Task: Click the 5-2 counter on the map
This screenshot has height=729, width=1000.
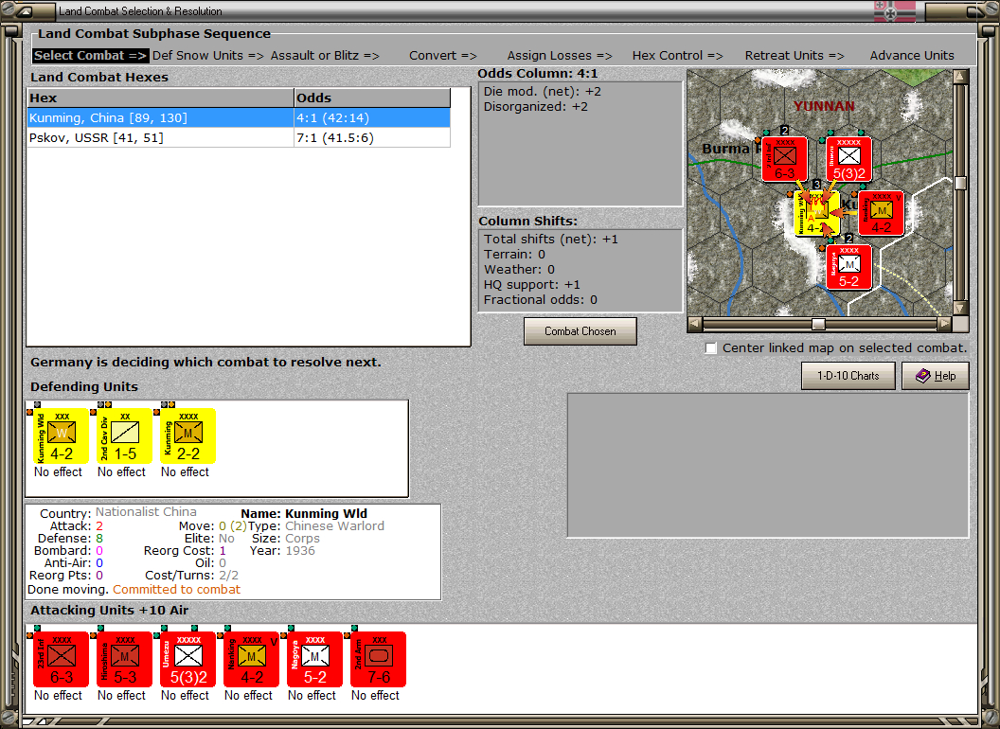Action: (848, 267)
